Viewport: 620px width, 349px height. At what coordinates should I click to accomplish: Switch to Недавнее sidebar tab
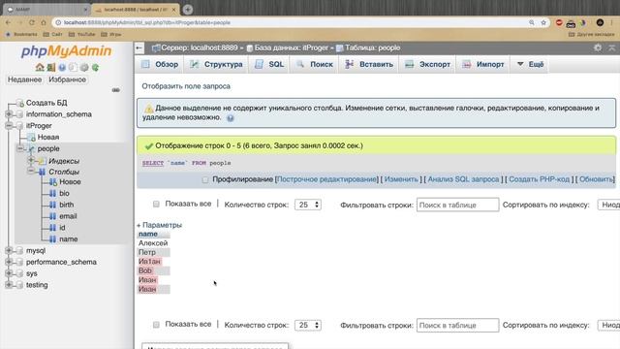pos(24,79)
